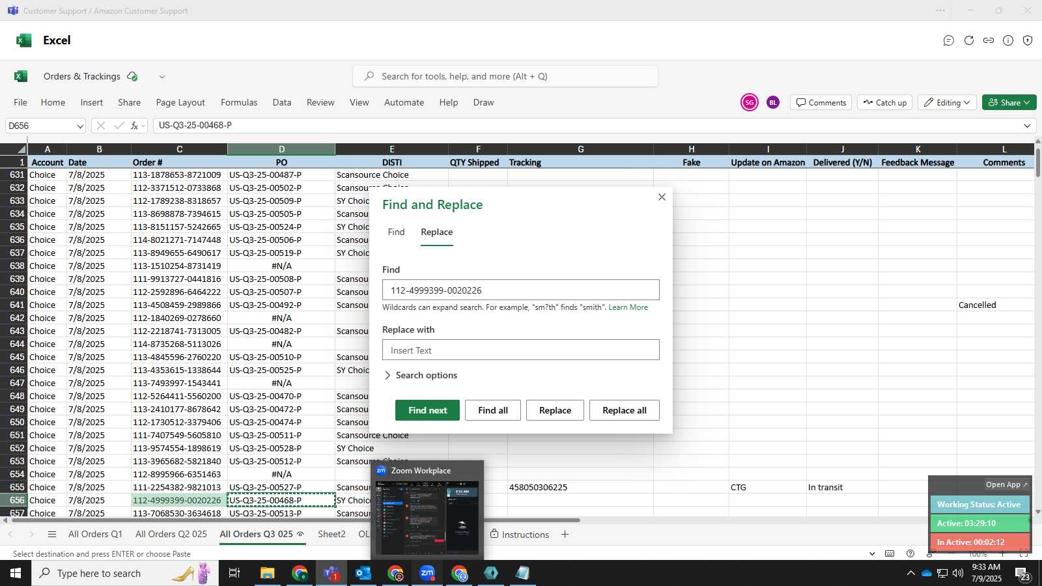
Task: Click the Replace button
Action: [x=555, y=410]
